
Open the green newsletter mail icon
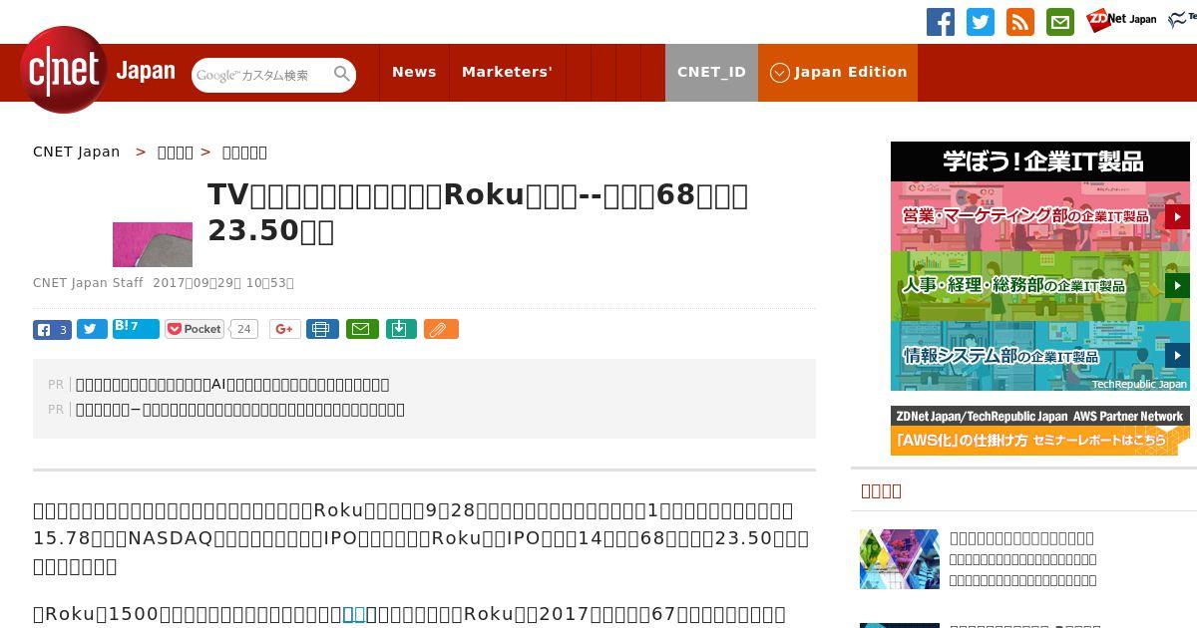tap(1060, 22)
